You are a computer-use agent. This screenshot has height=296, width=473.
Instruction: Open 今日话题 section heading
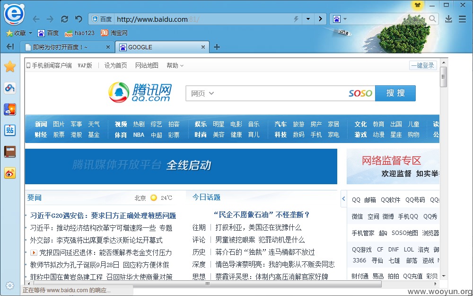coord(207,197)
